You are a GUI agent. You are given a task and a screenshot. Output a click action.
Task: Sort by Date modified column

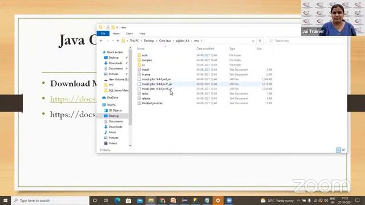tap(205, 48)
